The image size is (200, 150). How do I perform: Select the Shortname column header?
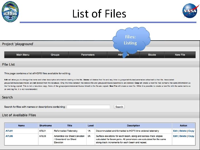[46, 126]
